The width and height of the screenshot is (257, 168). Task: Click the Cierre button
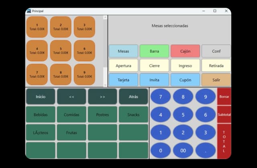[x=154, y=66]
